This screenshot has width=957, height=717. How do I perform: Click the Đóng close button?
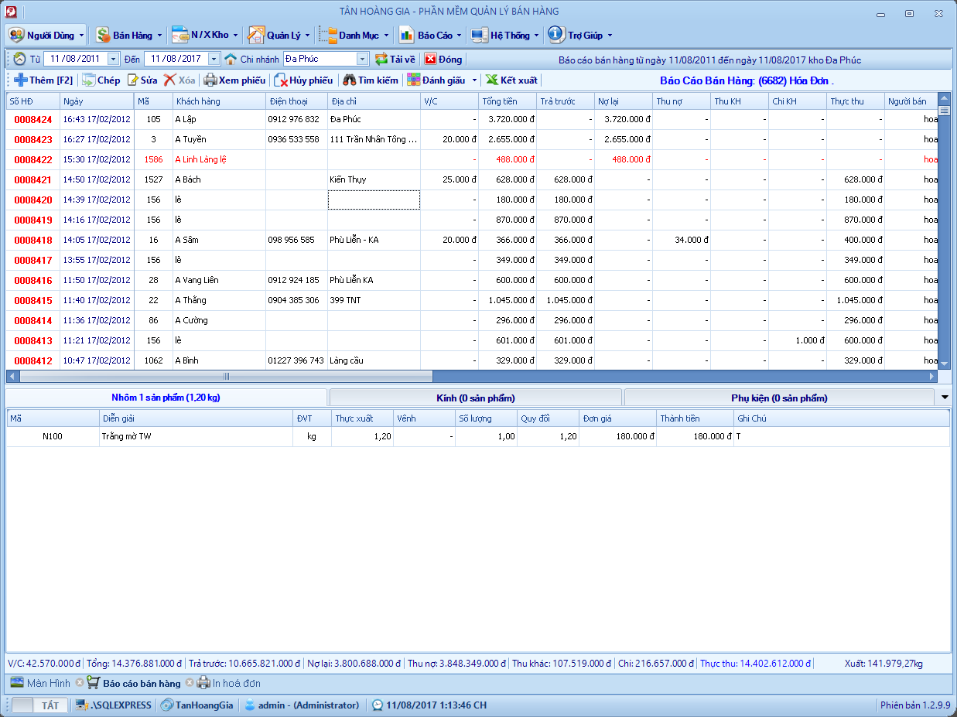click(443, 60)
